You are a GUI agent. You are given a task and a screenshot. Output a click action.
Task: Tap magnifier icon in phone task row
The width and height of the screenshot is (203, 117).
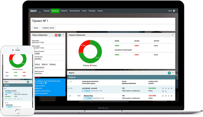click(x=21, y=99)
